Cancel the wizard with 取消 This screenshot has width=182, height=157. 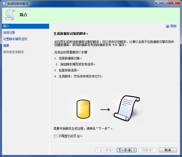[168, 150]
